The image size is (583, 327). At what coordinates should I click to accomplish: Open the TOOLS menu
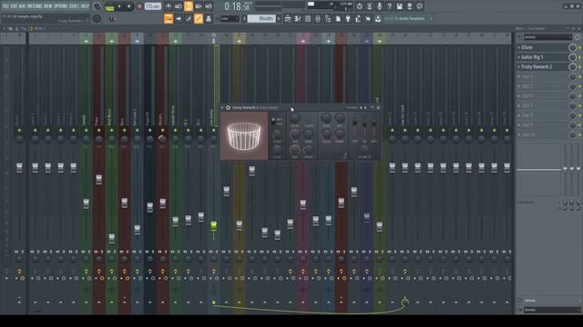pyautogui.click(x=75, y=6)
